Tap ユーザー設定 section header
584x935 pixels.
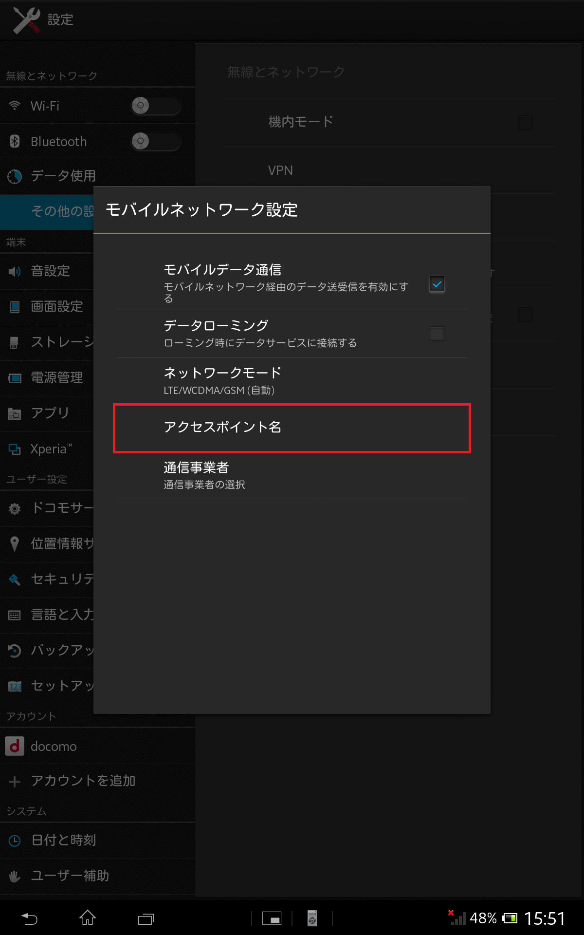[x=36, y=479]
